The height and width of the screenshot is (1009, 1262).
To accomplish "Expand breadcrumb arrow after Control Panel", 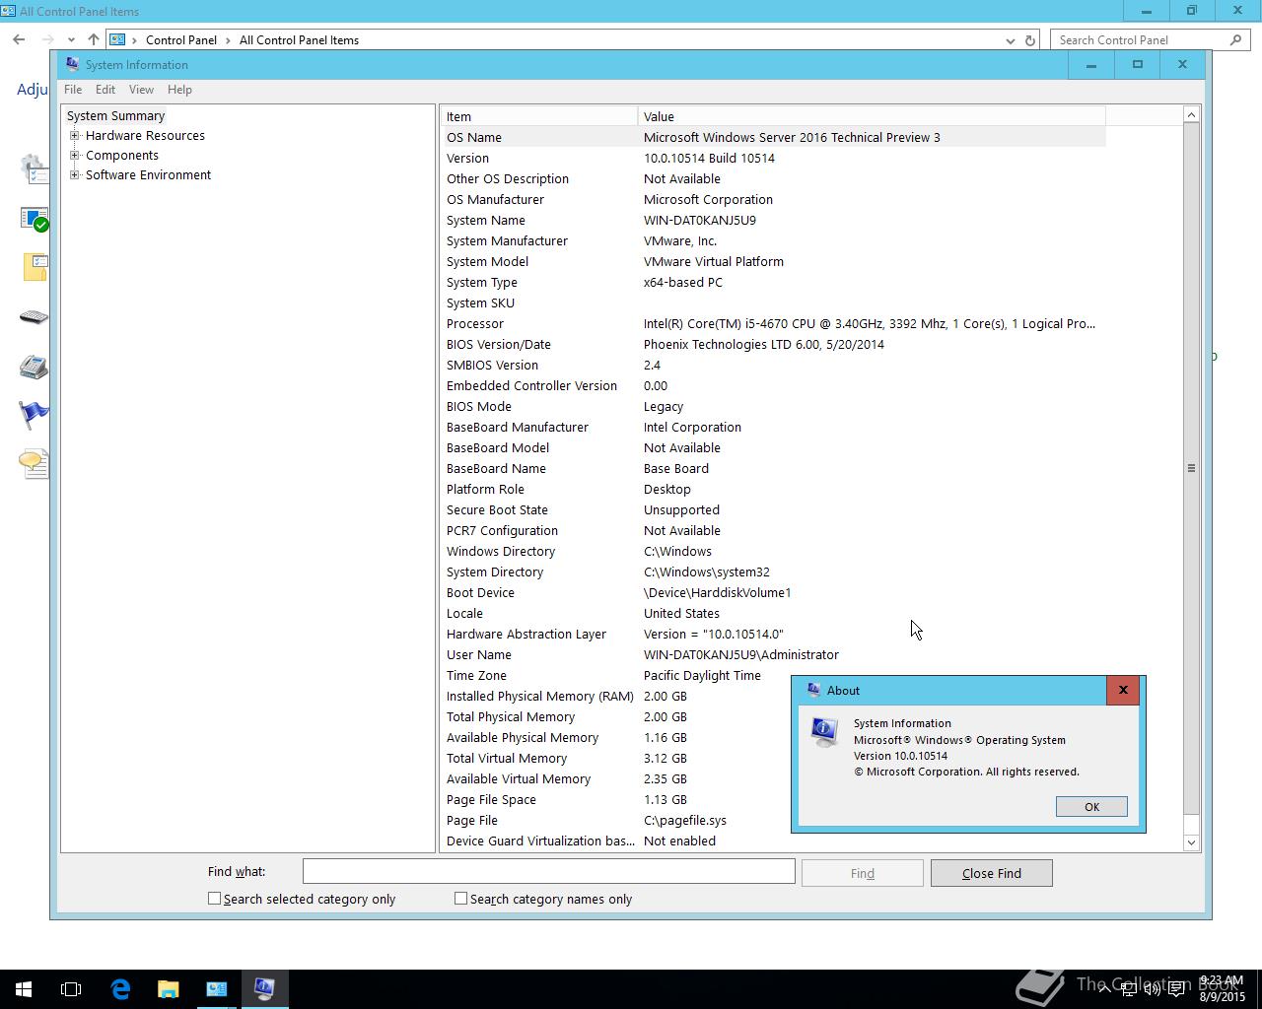I will [x=228, y=39].
